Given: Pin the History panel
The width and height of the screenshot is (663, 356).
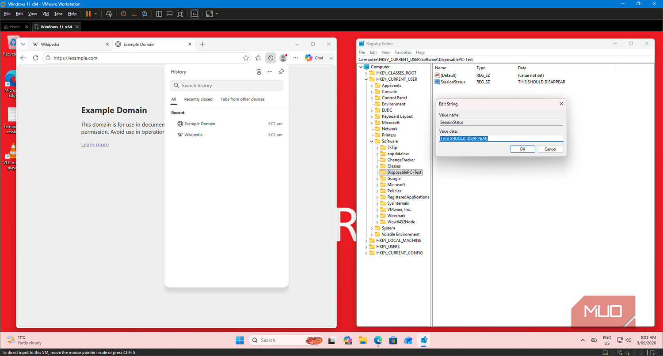Looking at the screenshot, I should click(x=281, y=71).
